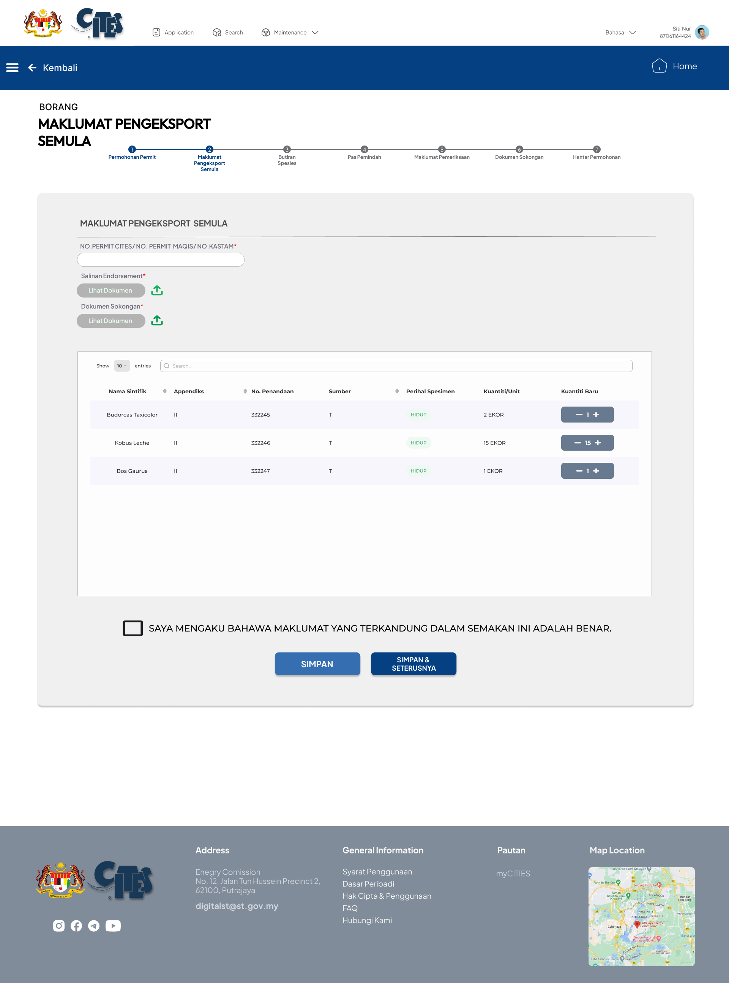Open the Show 10 entries dropdown
The image size is (729, 983).
122,366
